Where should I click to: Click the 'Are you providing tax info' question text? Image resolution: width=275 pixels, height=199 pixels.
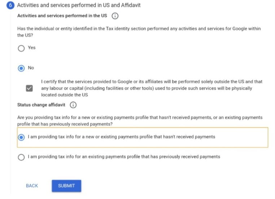[140, 121]
